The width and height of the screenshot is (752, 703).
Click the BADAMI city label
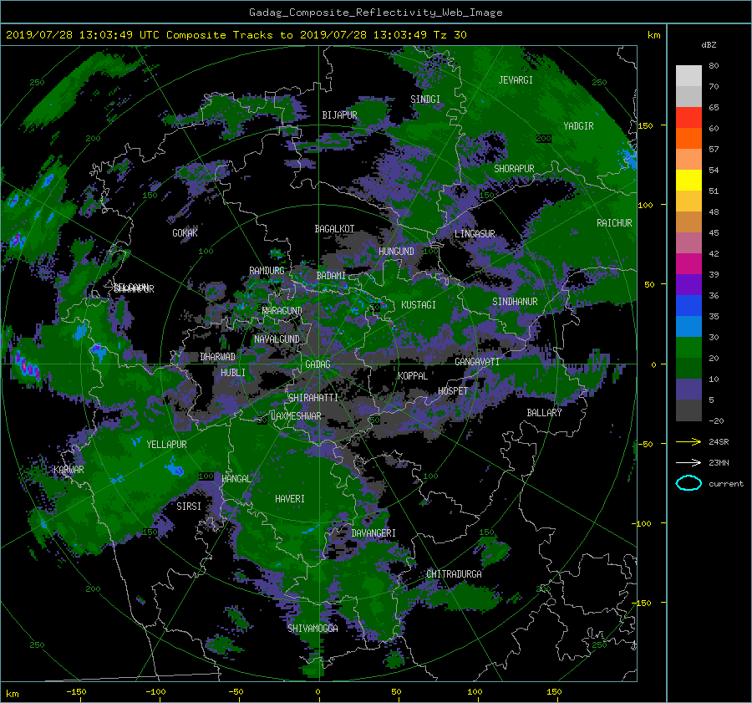pyautogui.click(x=331, y=276)
